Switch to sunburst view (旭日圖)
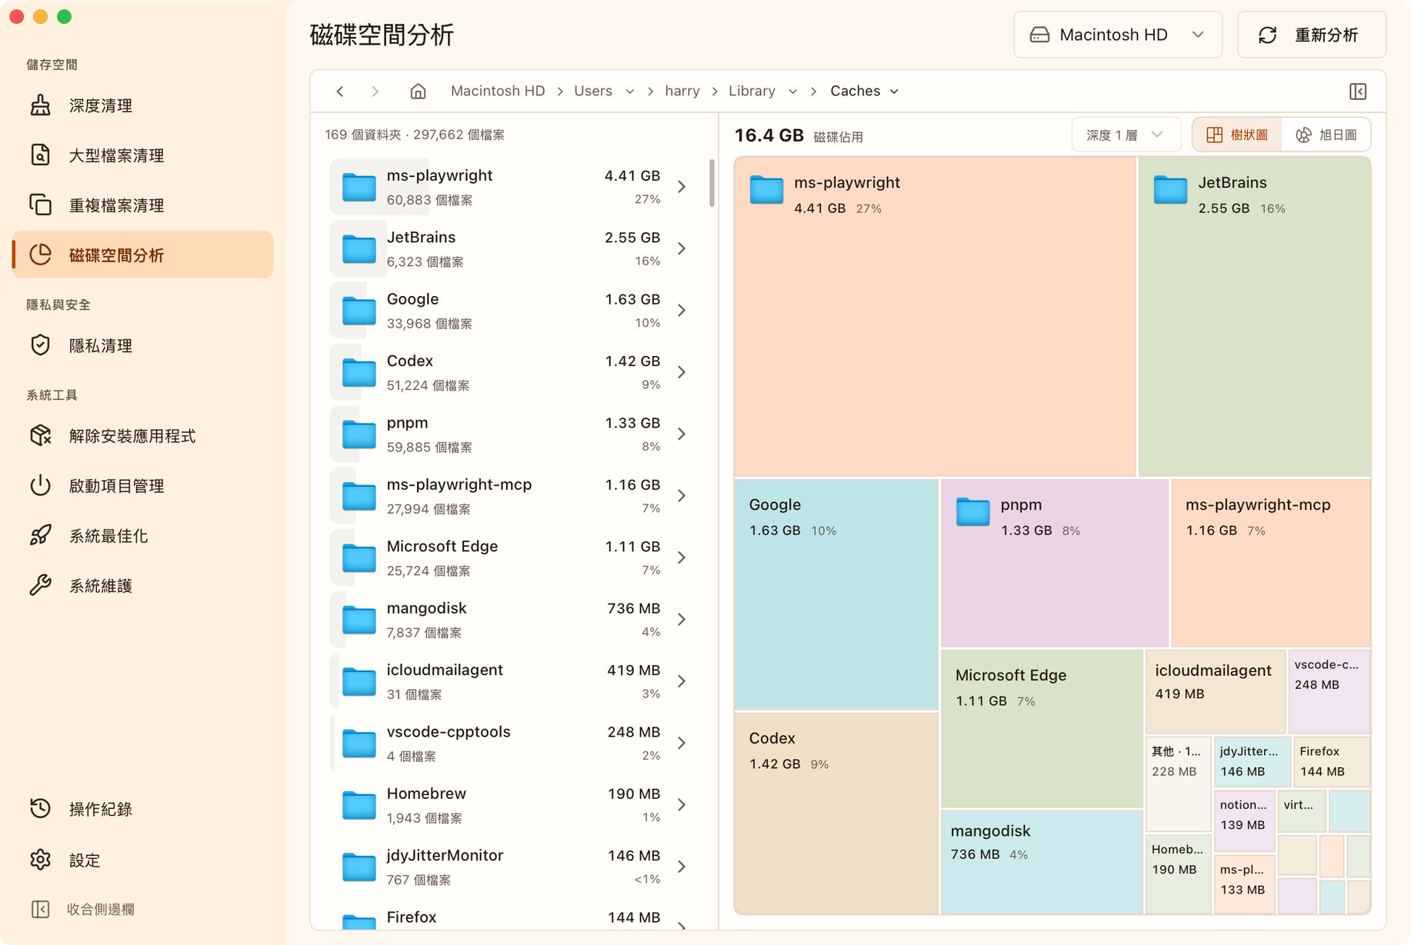This screenshot has height=945, width=1411. click(1326, 135)
